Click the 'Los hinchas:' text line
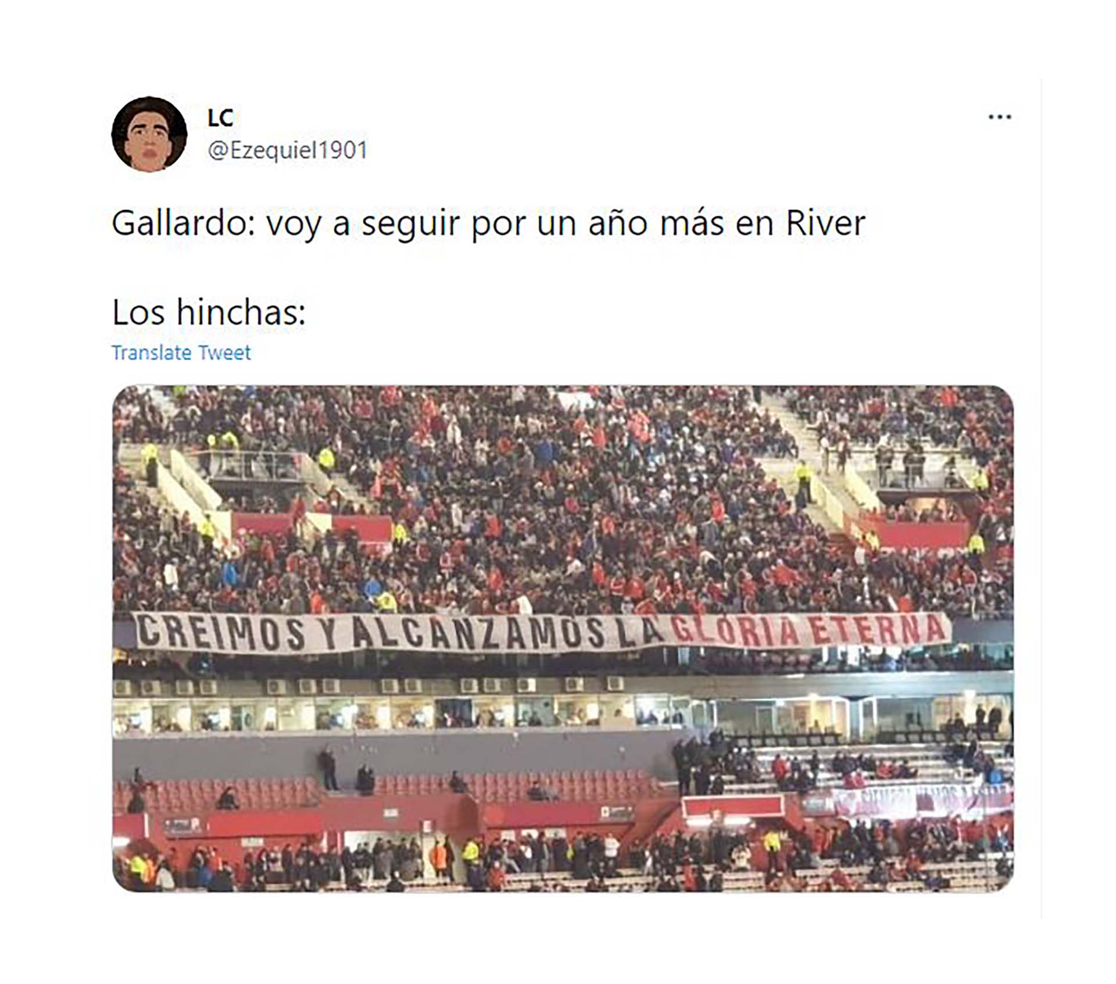Image resolution: width=1116 pixels, height=984 pixels. pyautogui.click(x=209, y=312)
